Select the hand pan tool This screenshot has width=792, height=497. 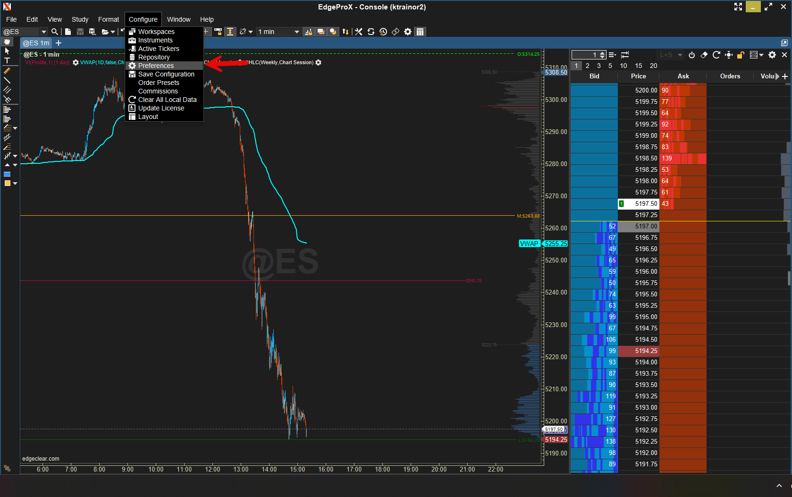click(x=7, y=42)
